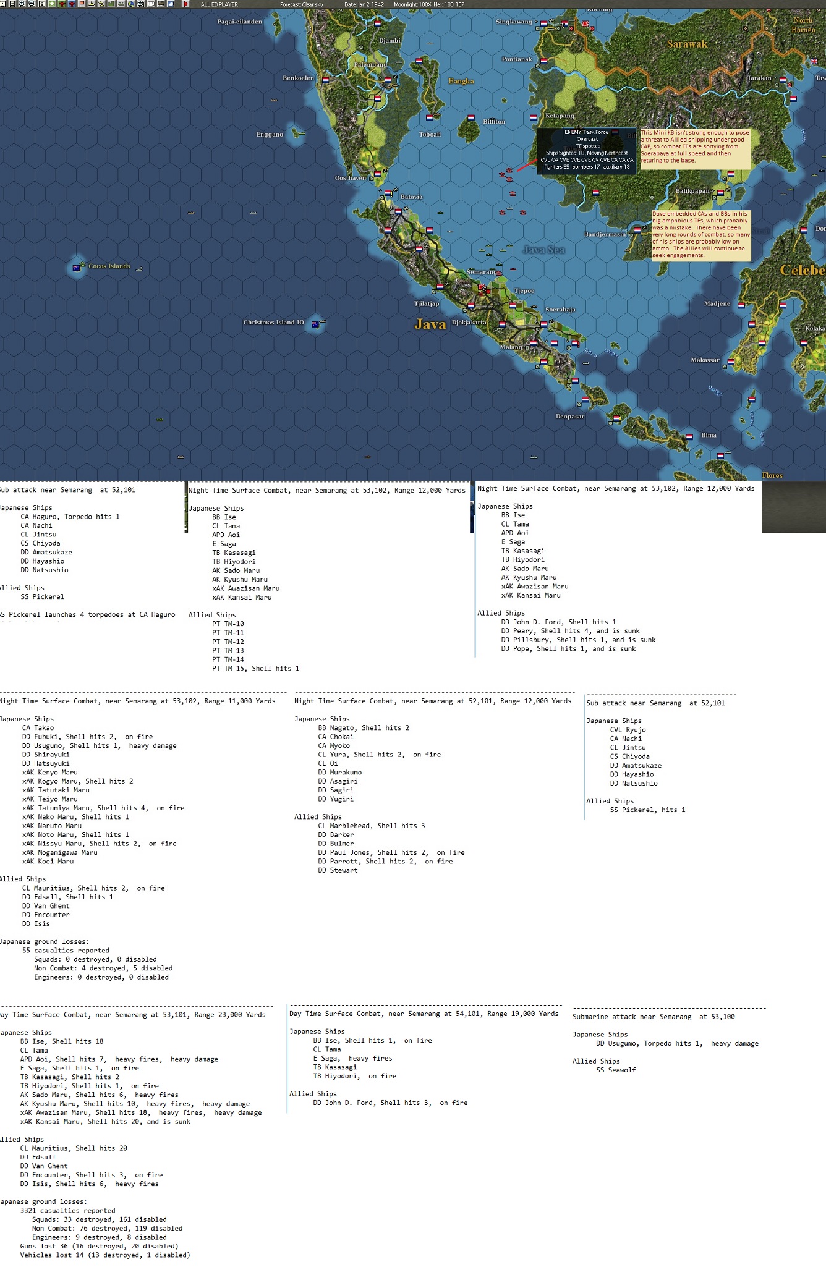This screenshot has width=826, height=1288.
Task: Click the 'BB Nagato, Shell hits 2' line
Action: coord(364,727)
